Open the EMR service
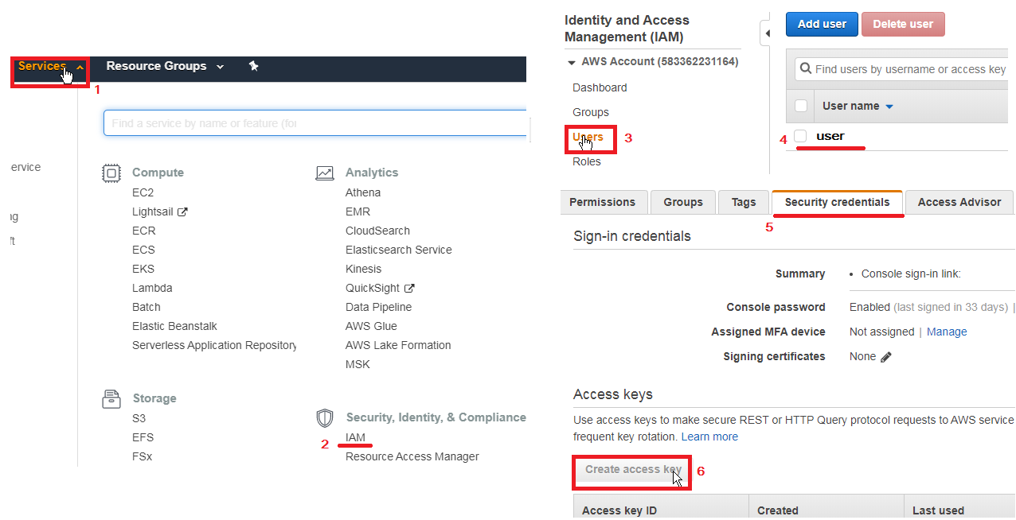The width and height of the screenshot is (1016, 520). (x=358, y=211)
